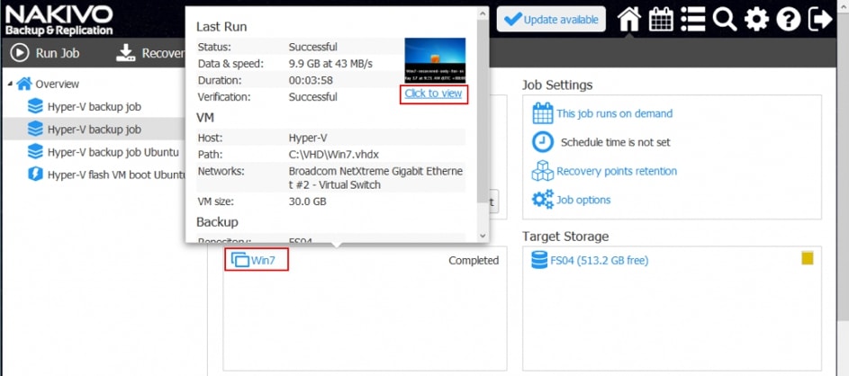This screenshot has height=376, width=849.
Task: Open Settings gear icon
Action: (756, 19)
